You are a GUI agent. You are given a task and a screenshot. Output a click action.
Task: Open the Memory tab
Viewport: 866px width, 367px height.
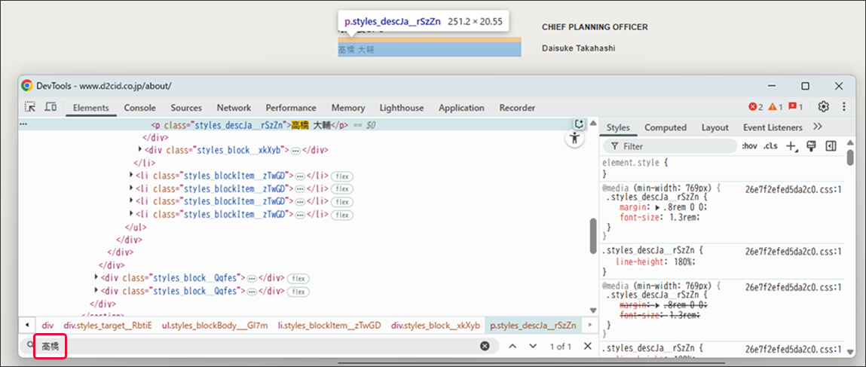coord(348,108)
